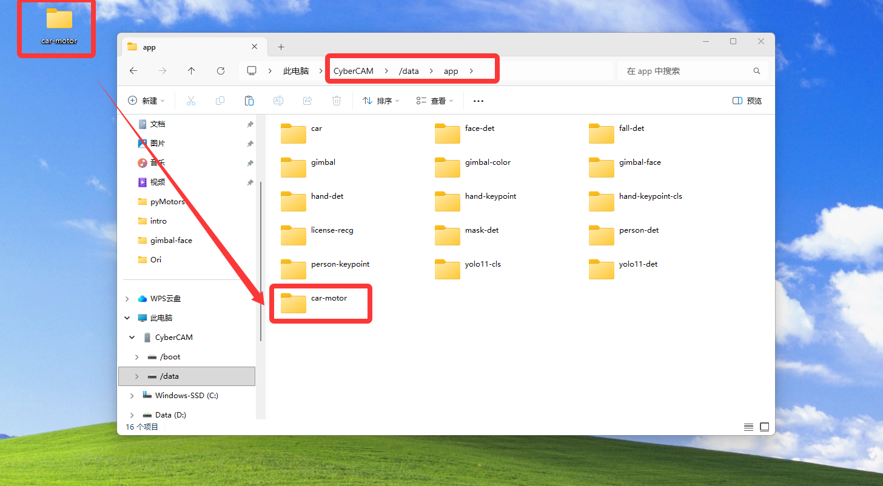Open 图片 in the sidebar
883x486 pixels.
(158, 144)
